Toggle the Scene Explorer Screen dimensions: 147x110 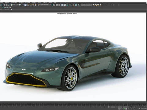57,5
